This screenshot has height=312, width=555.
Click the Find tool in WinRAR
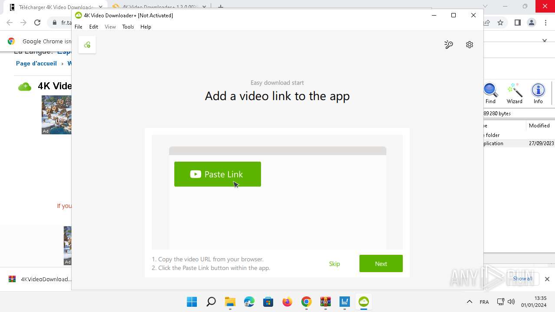click(x=490, y=93)
